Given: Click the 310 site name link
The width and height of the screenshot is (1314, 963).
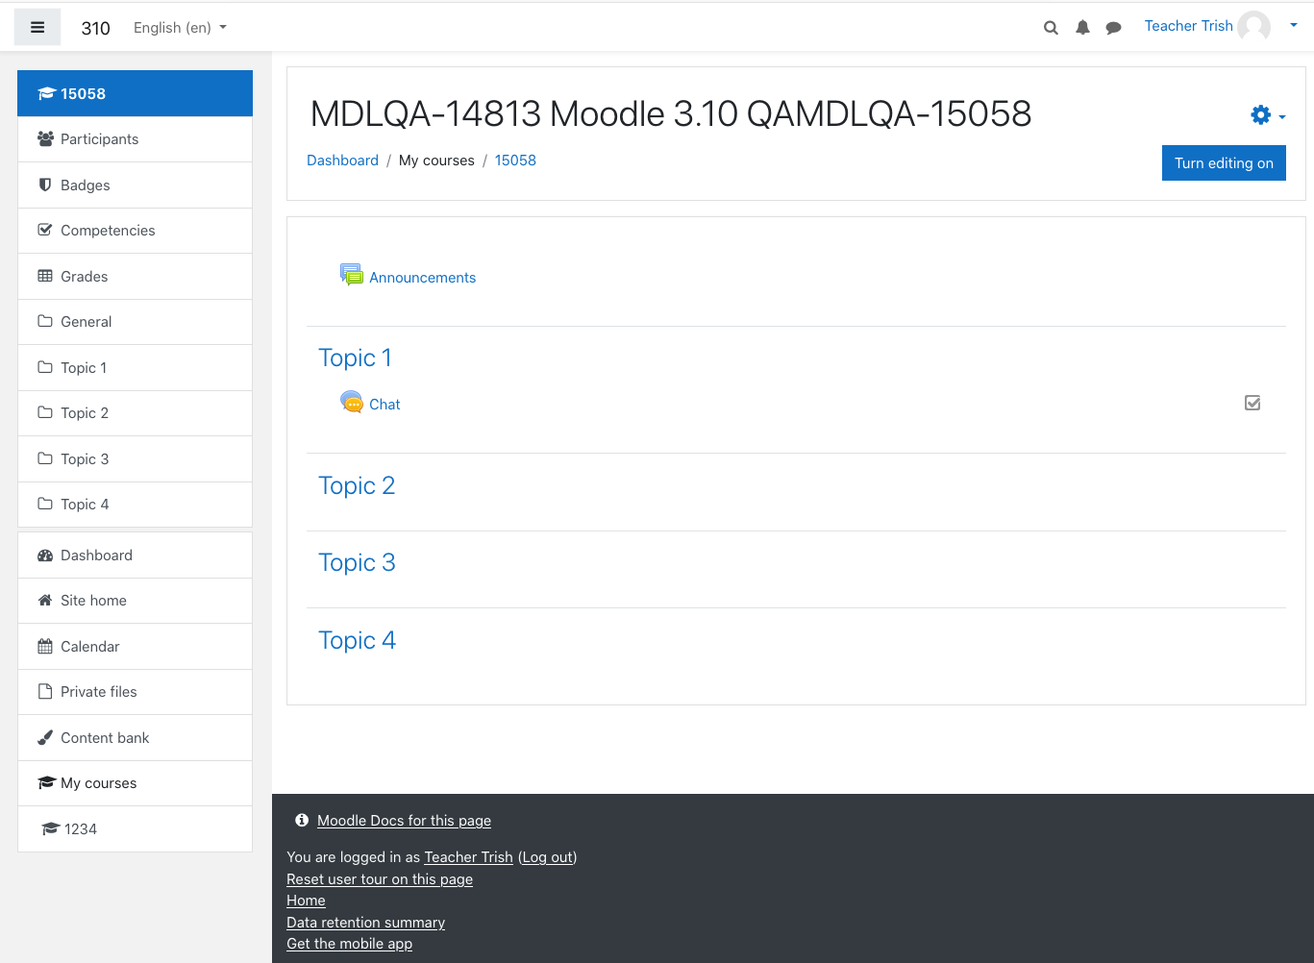Looking at the screenshot, I should 96,28.
